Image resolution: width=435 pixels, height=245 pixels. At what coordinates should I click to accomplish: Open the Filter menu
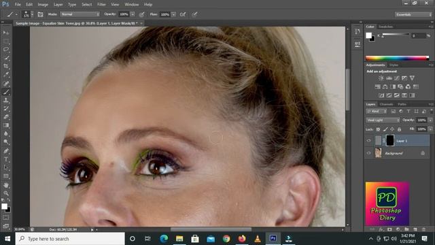coord(101,5)
